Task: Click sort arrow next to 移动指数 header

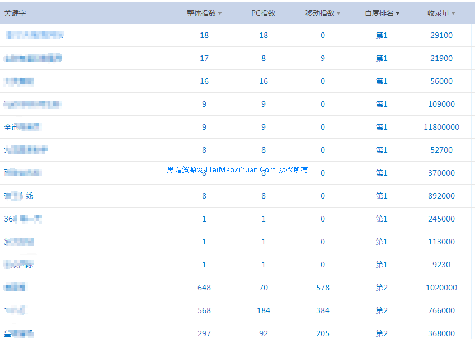Action: [x=338, y=13]
